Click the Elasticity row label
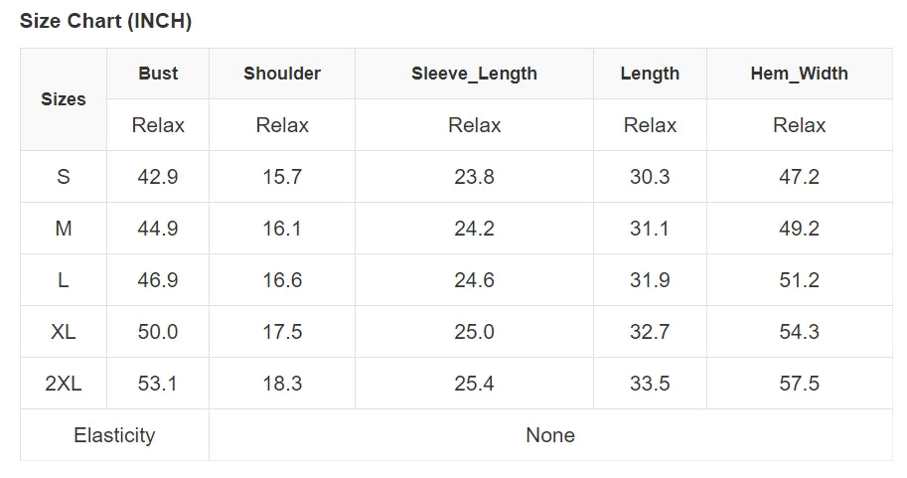Screen dimensions: 907x478 [x=114, y=435]
